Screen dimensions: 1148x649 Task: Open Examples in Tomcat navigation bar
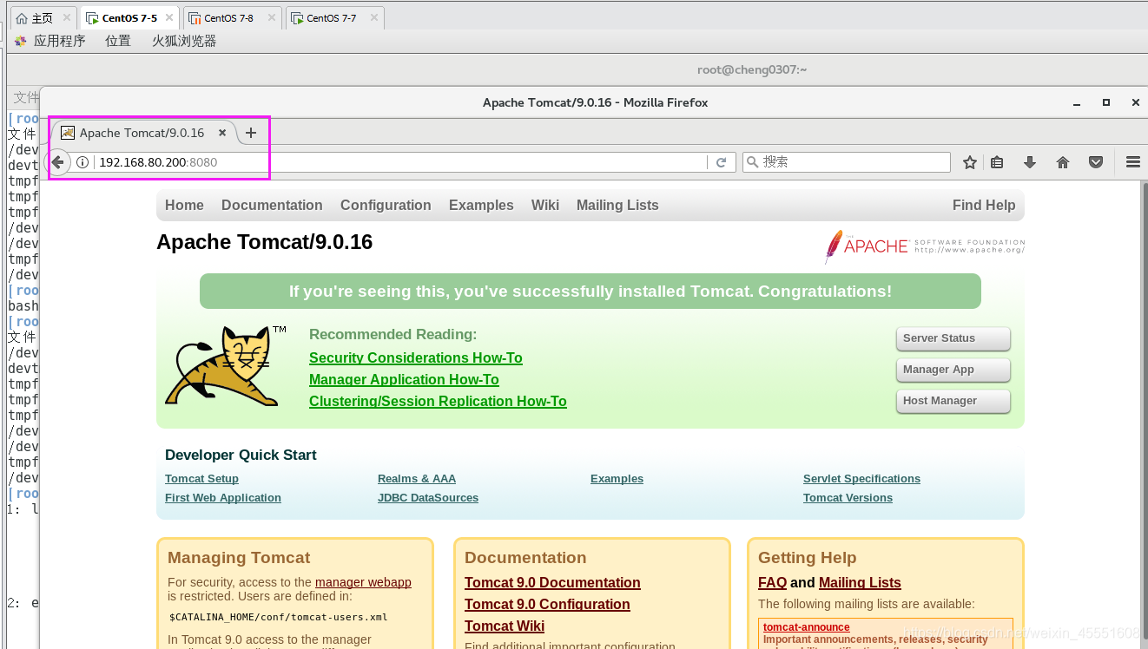[x=481, y=206]
